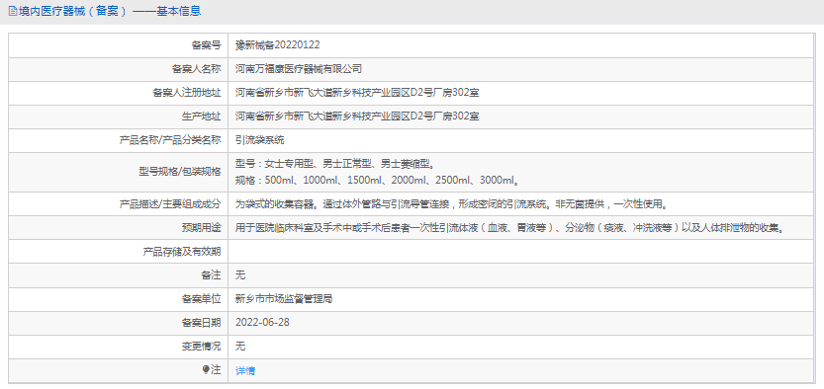Click the 型号规格/包装规格 label
This screenshot has width=824, height=389.
181,172
